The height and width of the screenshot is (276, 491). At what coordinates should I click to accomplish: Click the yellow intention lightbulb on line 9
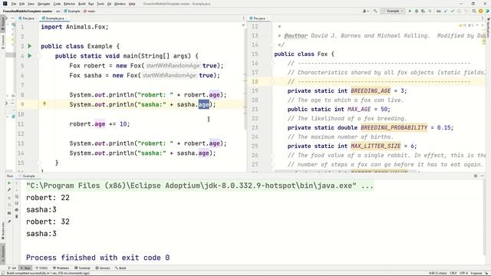[x=44, y=104]
